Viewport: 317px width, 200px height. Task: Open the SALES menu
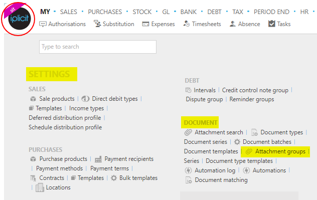pyautogui.click(x=69, y=12)
